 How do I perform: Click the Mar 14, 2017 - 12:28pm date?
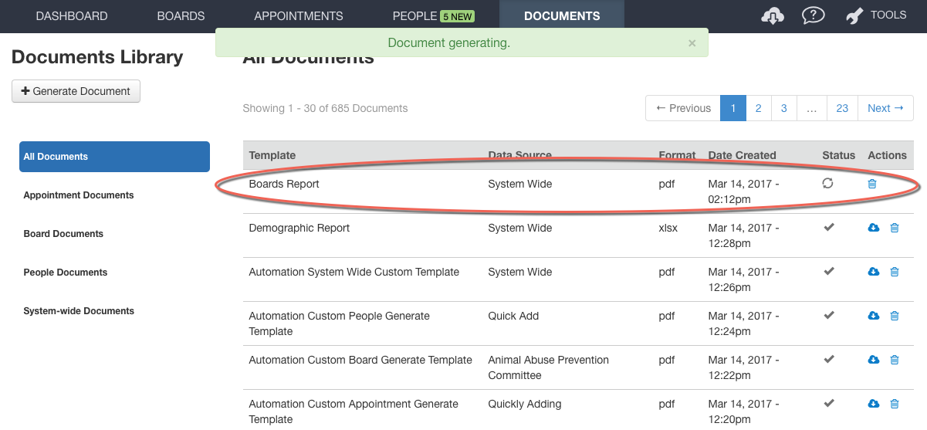pos(743,235)
